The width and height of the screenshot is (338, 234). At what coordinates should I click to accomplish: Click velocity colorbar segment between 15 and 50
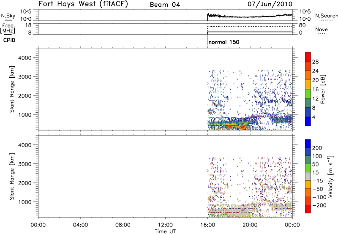pyautogui.click(x=308, y=168)
